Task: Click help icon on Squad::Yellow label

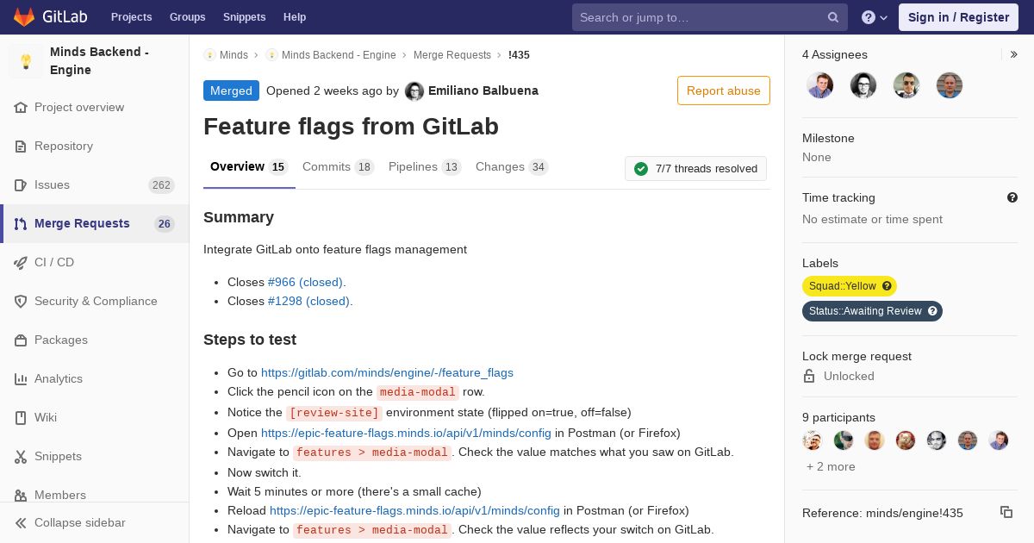Action: coord(887,286)
